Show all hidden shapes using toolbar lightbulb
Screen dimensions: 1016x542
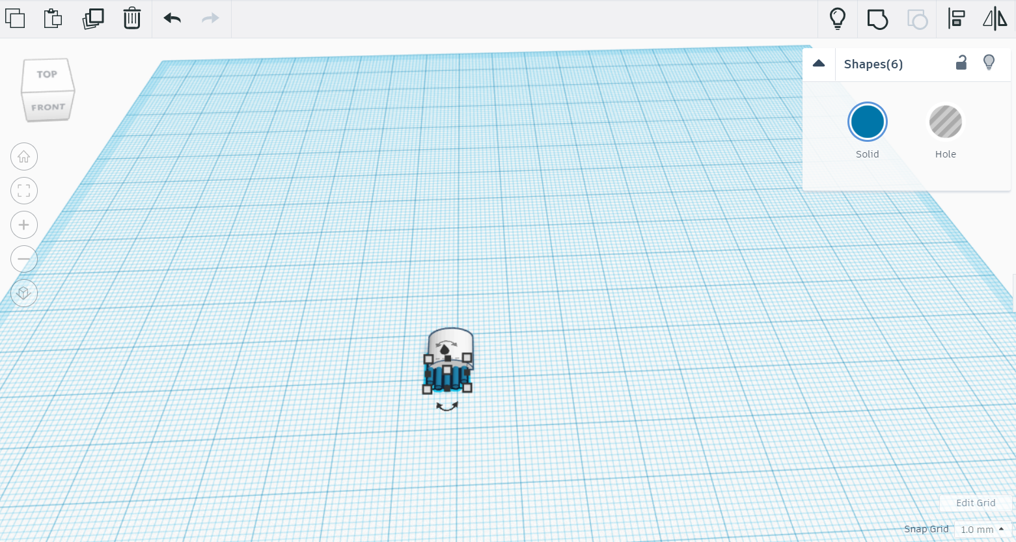tap(838, 18)
